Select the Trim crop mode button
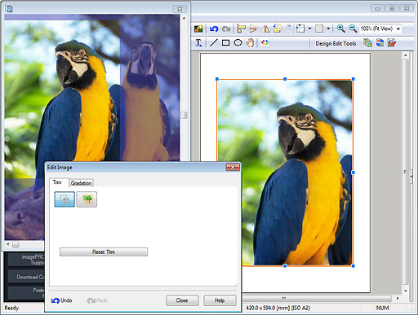Image resolution: width=418 pixels, height=315 pixels. tap(64, 199)
